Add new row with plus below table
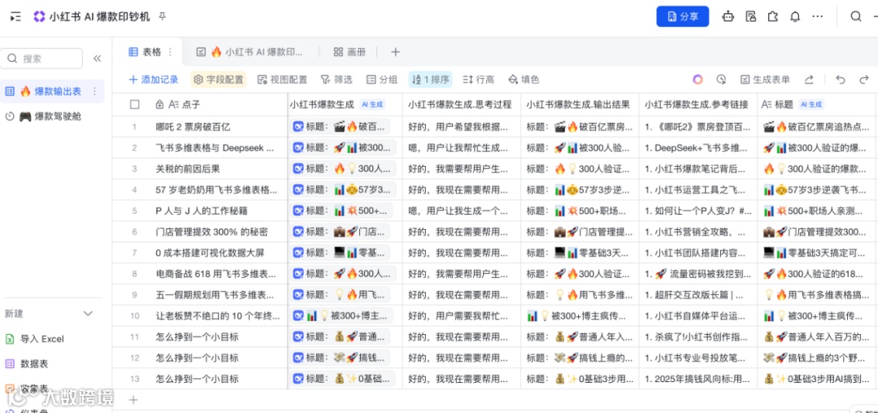The image size is (878, 413). (x=133, y=399)
